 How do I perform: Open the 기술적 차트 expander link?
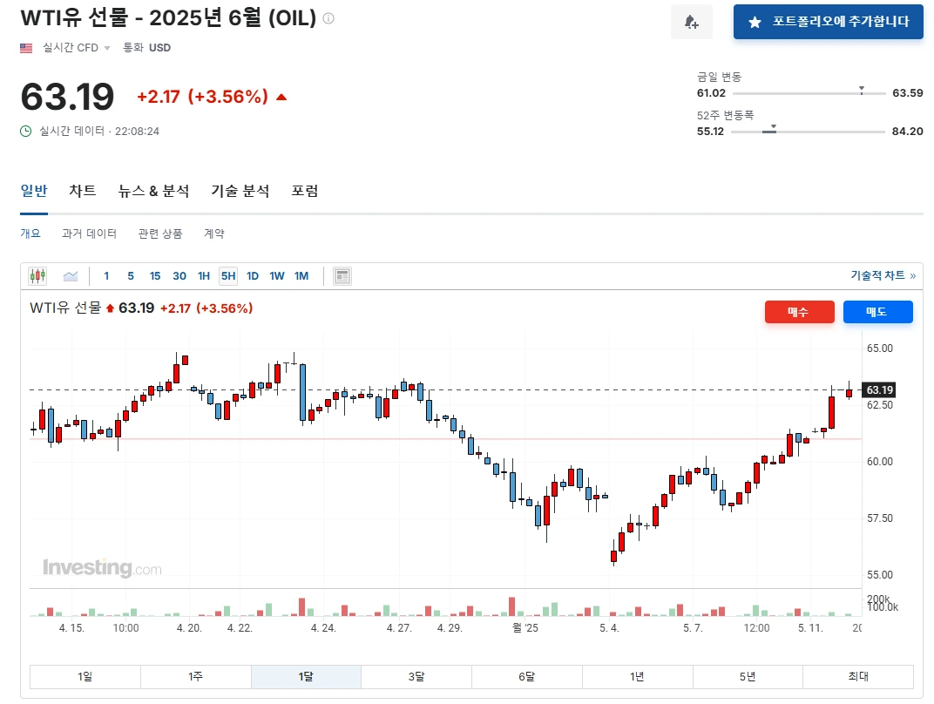pyautogui.click(x=883, y=275)
